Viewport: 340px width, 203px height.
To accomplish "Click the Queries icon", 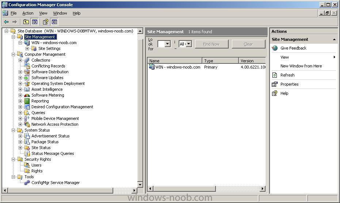I will coord(27,113).
